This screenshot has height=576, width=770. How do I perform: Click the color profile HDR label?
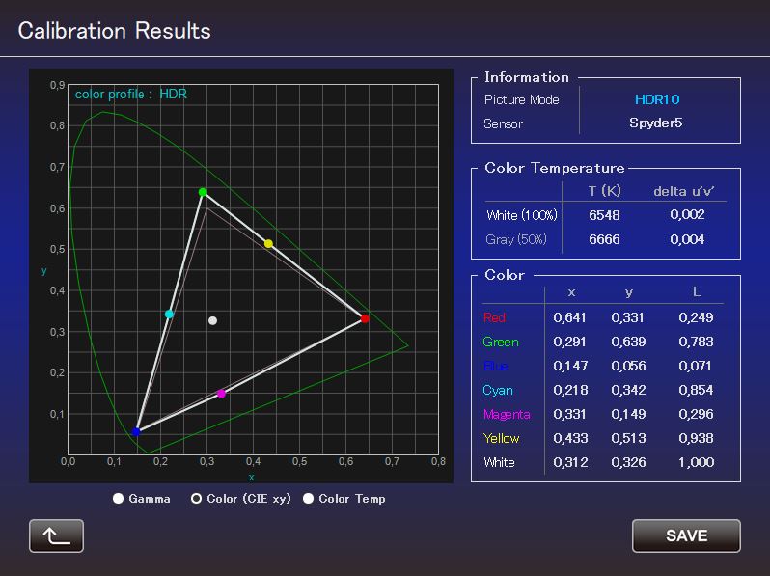point(131,95)
